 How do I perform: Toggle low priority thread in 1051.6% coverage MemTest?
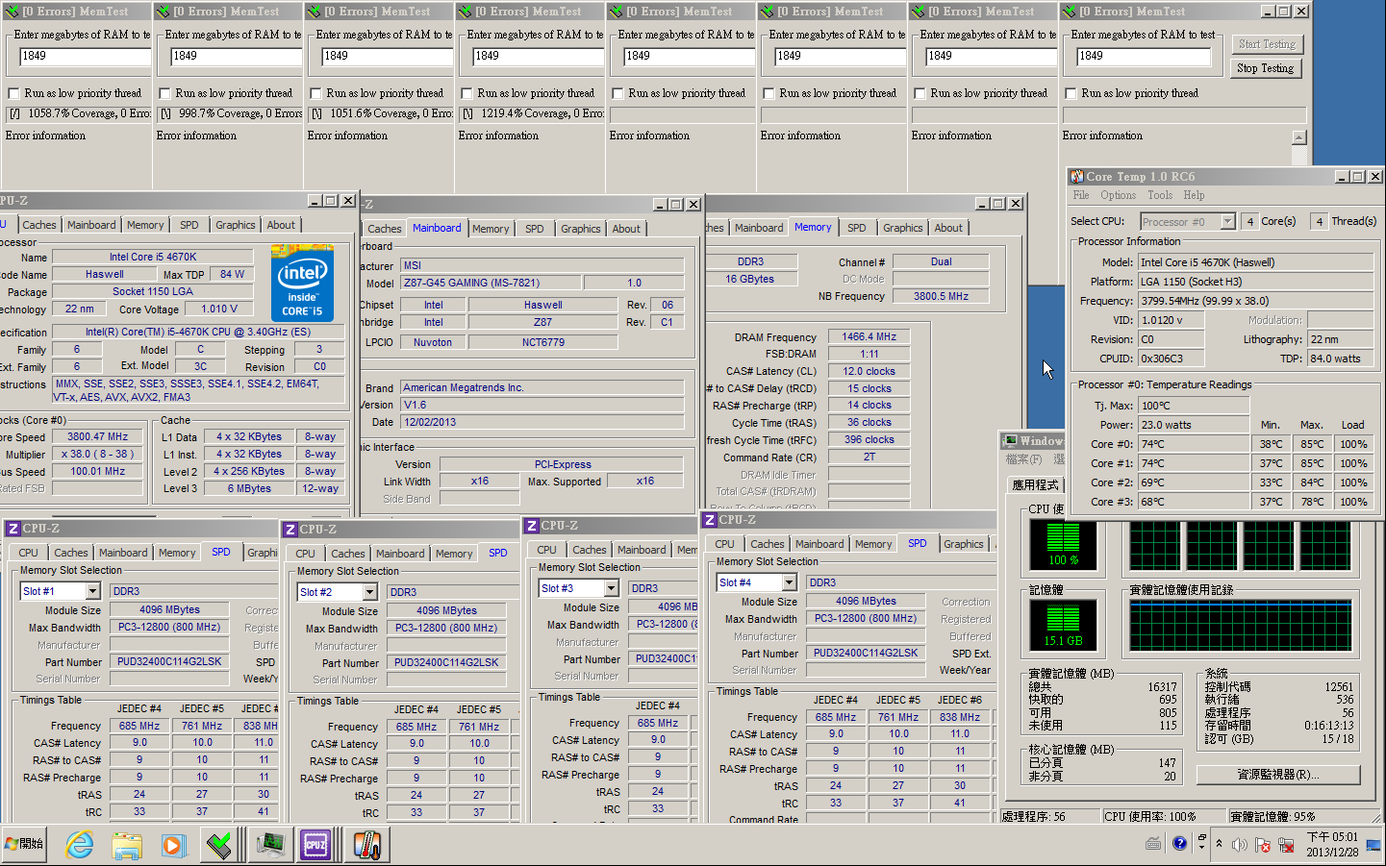tap(316, 94)
